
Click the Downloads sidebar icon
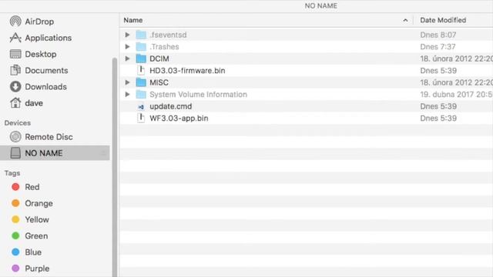coord(15,87)
